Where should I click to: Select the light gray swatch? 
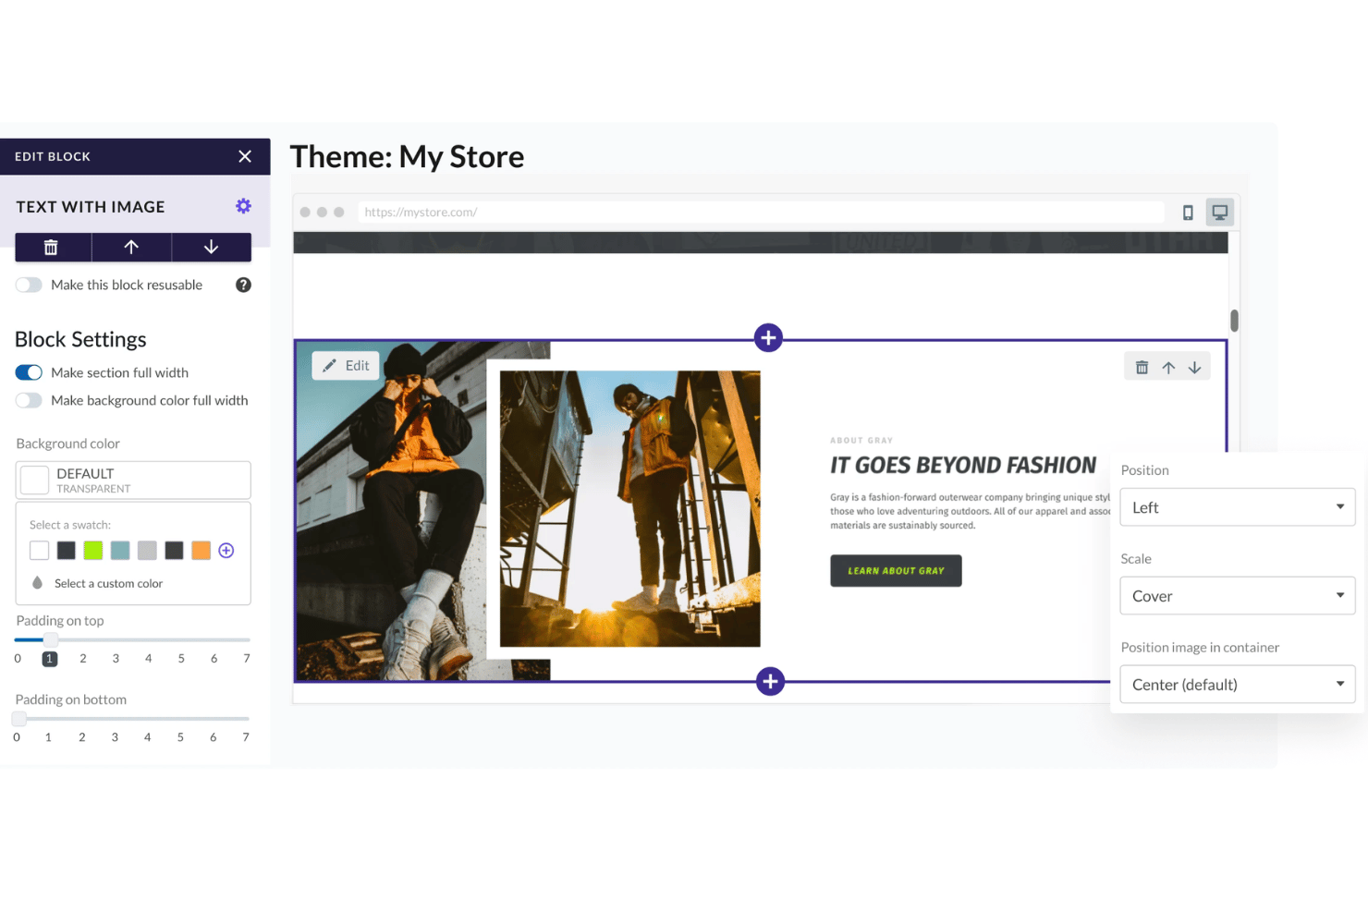(x=147, y=551)
